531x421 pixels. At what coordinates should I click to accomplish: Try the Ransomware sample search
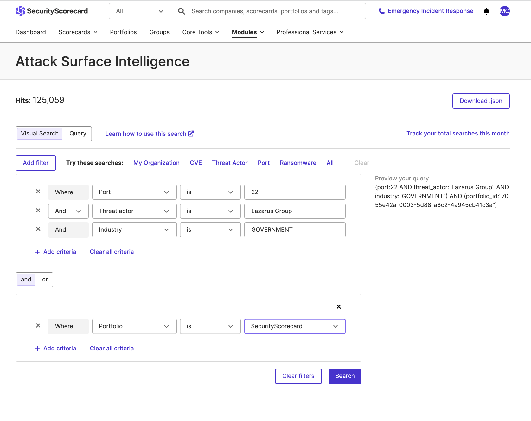coord(298,163)
